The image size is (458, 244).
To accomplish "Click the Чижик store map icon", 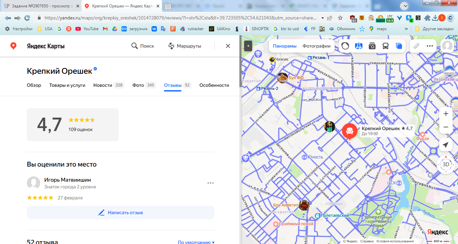I will click(272, 60).
